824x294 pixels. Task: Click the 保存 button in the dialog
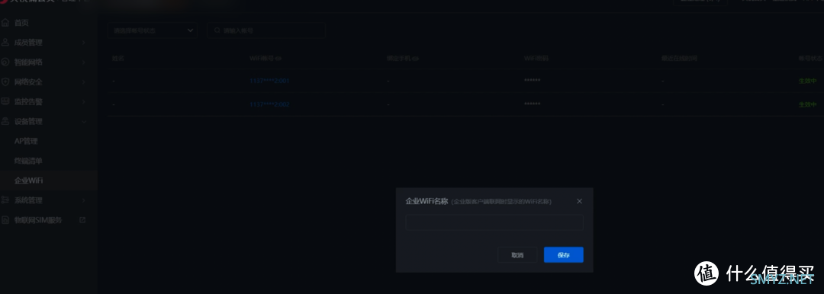click(563, 254)
